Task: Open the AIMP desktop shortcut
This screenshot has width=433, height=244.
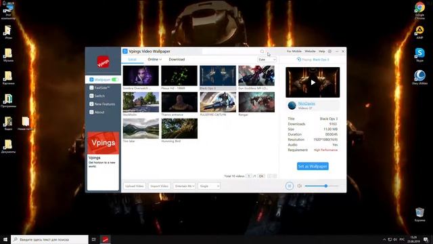Action: pyautogui.click(x=419, y=33)
